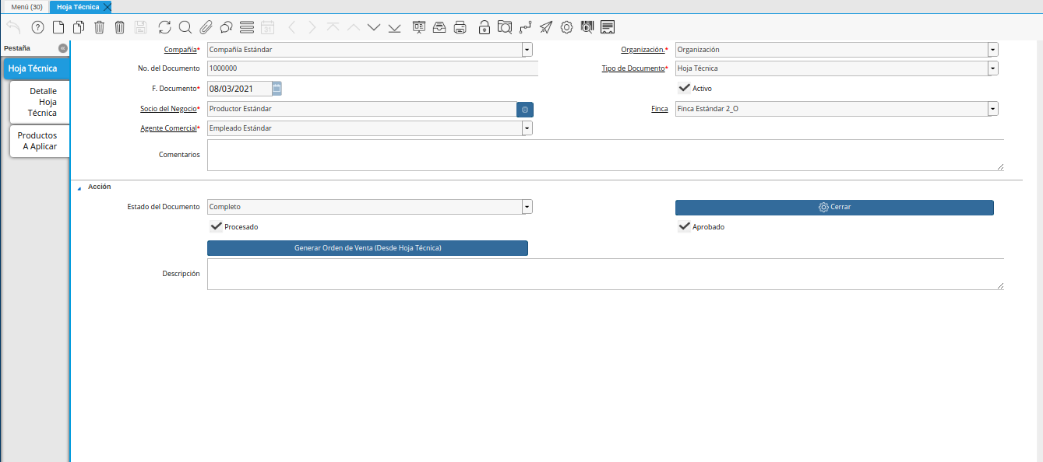Click the padlock icon in the toolbar
The width and height of the screenshot is (1043, 462).
pyautogui.click(x=485, y=27)
